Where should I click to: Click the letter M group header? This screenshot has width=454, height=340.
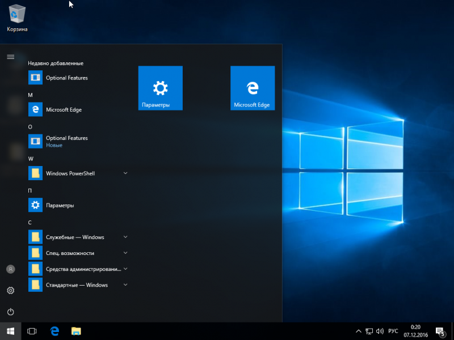coord(30,95)
